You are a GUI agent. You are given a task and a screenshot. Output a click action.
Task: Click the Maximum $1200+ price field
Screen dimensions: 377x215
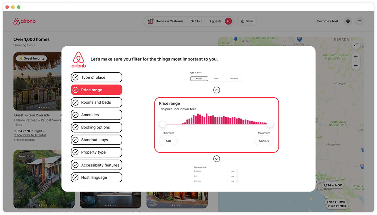point(264,141)
